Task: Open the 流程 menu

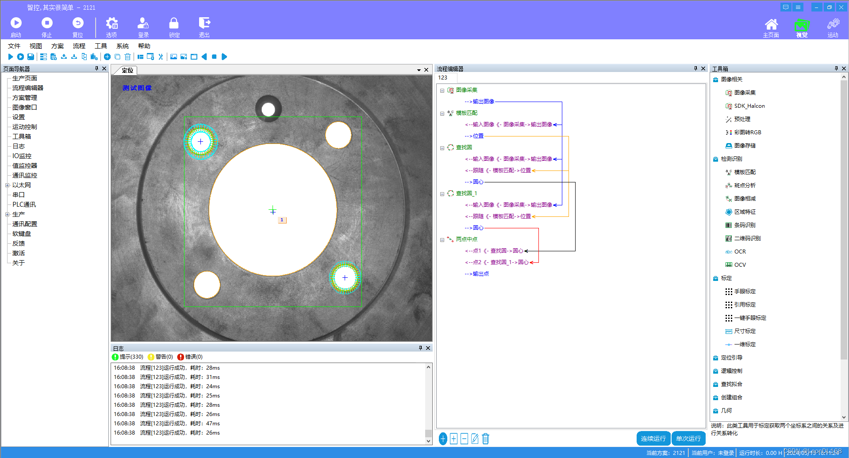Action: coord(79,46)
